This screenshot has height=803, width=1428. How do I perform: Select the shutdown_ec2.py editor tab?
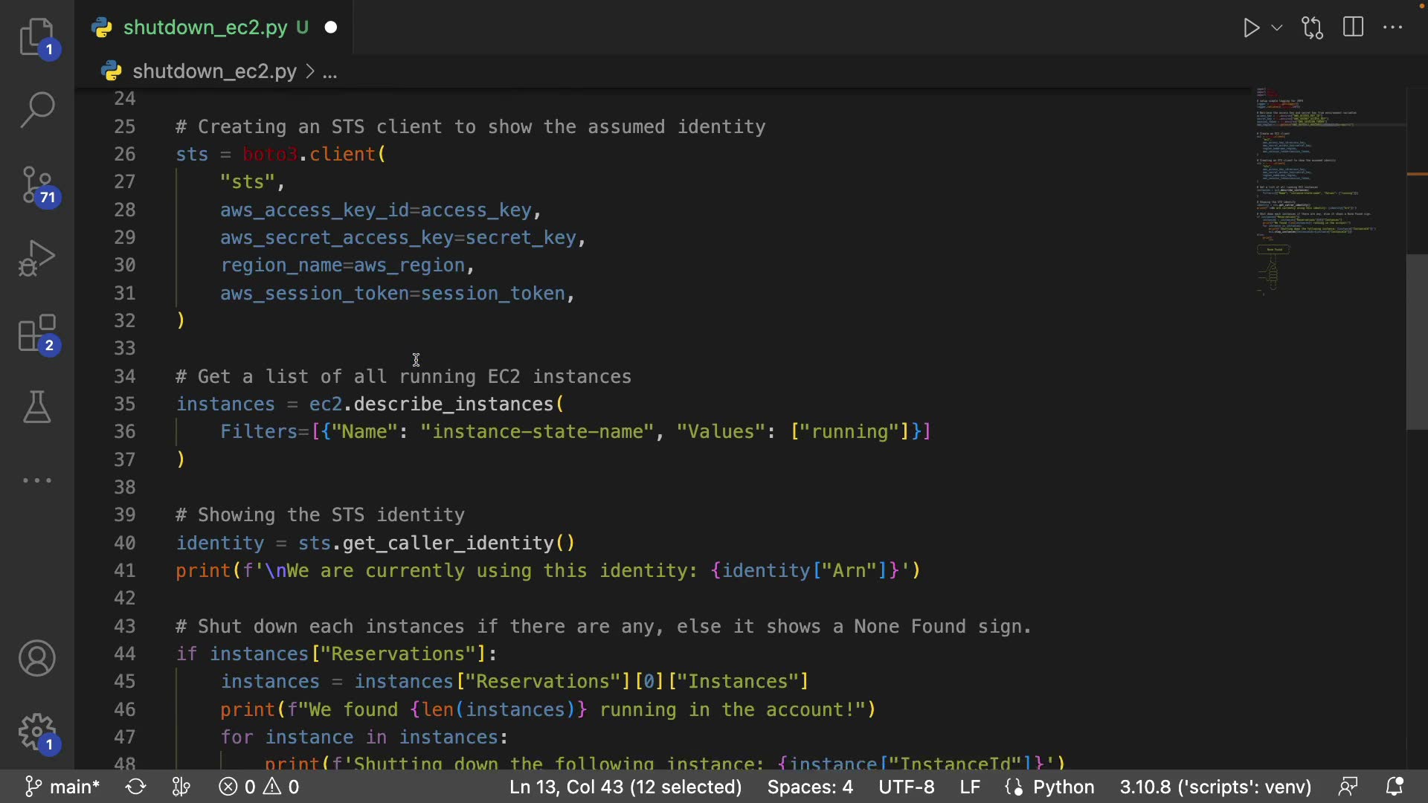pyautogui.click(x=205, y=28)
